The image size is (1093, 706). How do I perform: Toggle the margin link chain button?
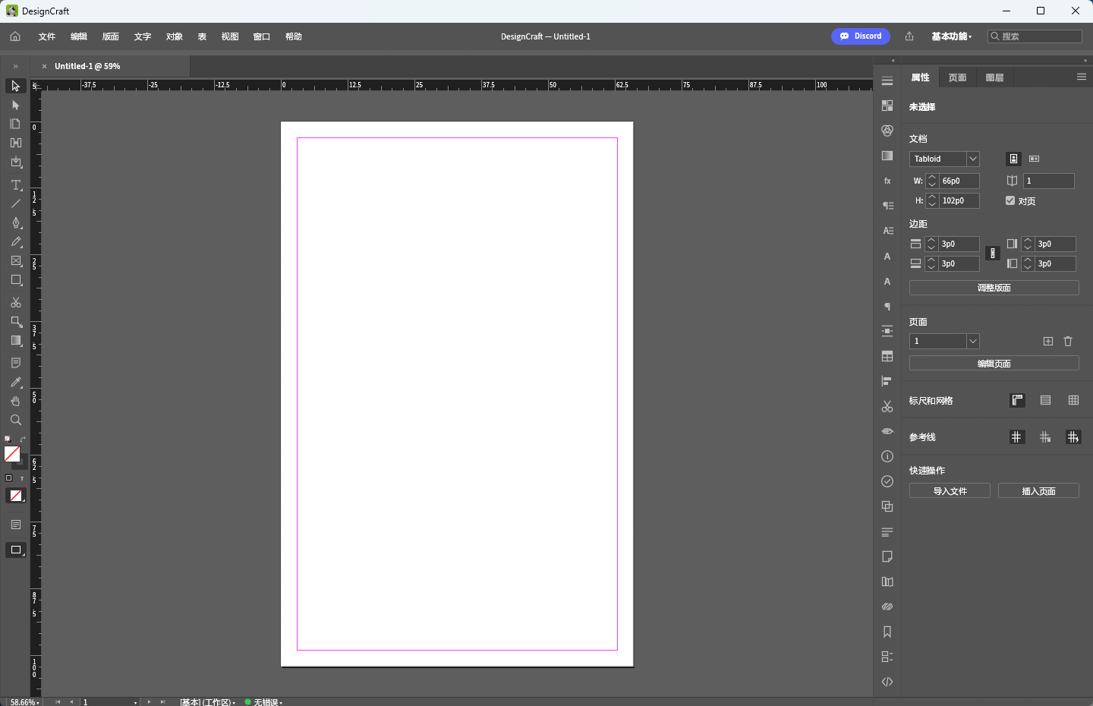point(993,254)
